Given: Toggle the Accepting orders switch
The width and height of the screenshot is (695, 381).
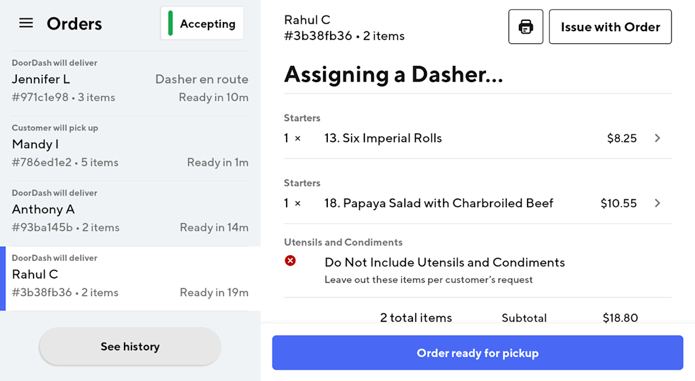Looking at the screenshot, I should (202, 23).
